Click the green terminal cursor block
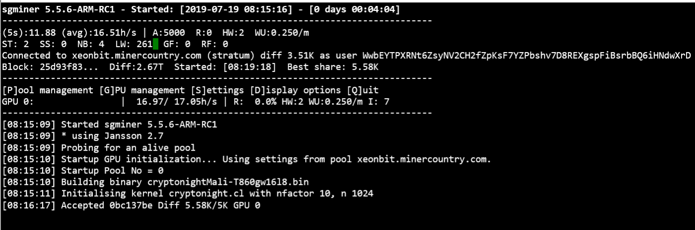 coord(155,44)
